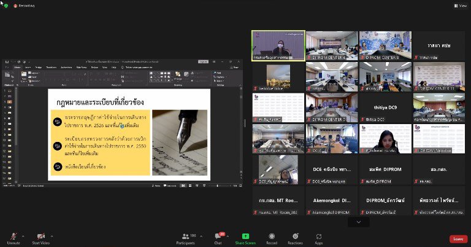Click the Recording indicator at top left
The image size is (471, 247).
click(24, 6)
